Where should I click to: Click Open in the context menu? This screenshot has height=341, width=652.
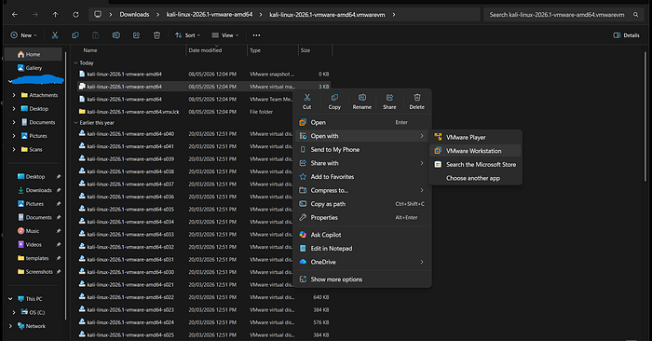(361, 122)
